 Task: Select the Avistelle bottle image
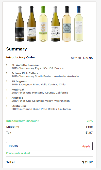67,23
